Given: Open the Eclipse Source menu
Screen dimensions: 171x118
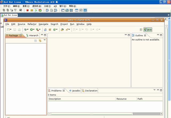Looking at the screenshot, I should (x=21, y=24).
